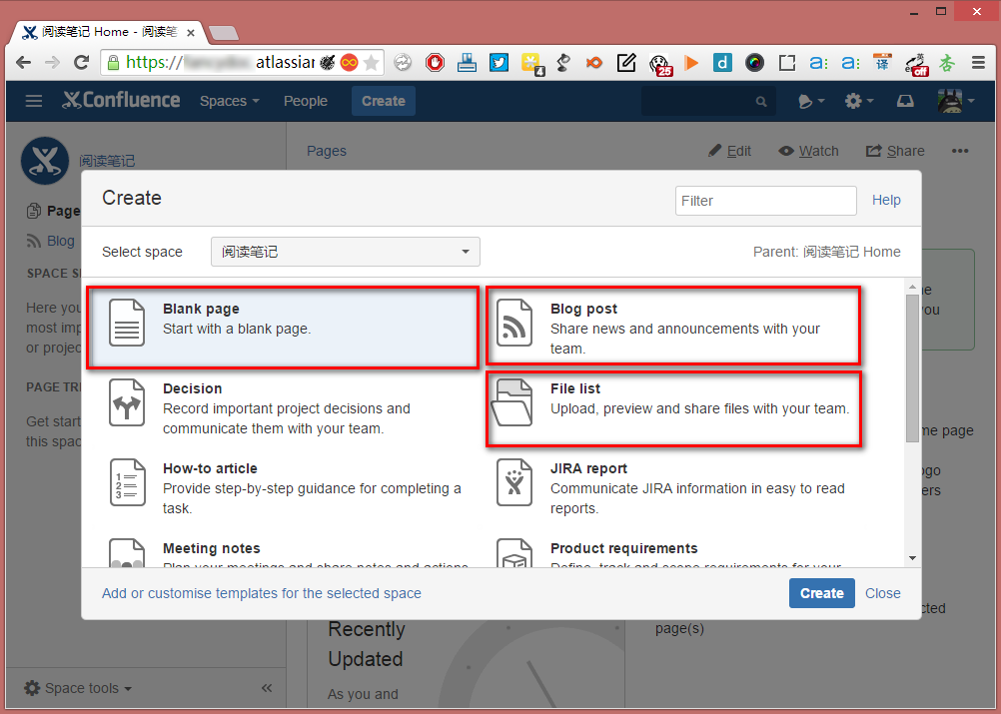Open the round color wheel extension
Screen dimensions: 1001x714
[x=754, y=63]
